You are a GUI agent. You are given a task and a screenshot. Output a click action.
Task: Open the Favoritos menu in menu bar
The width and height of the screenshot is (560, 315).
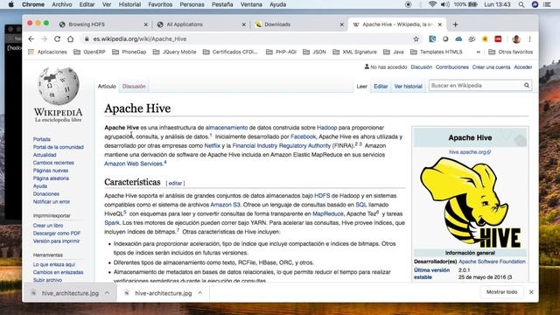click(160, 4)
